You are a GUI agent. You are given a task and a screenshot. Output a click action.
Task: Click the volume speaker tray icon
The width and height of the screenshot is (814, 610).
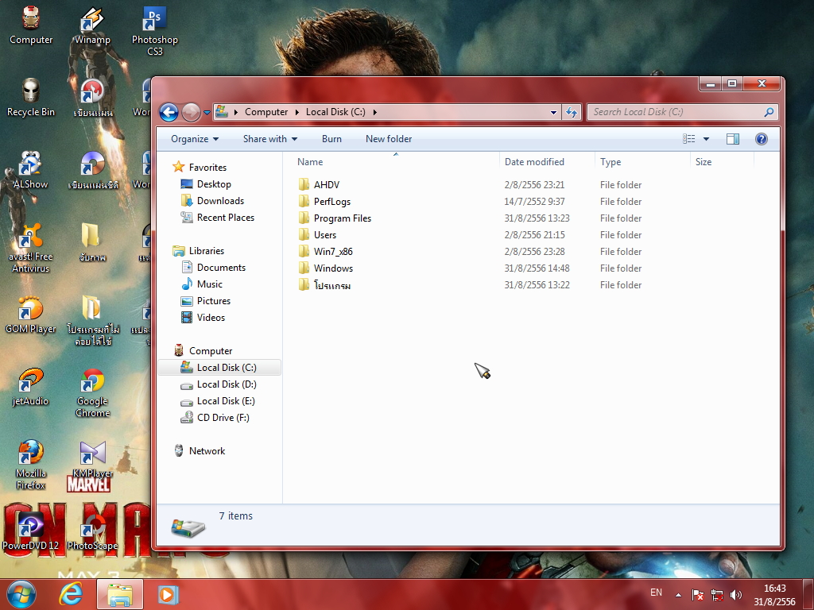click(735, 595)
